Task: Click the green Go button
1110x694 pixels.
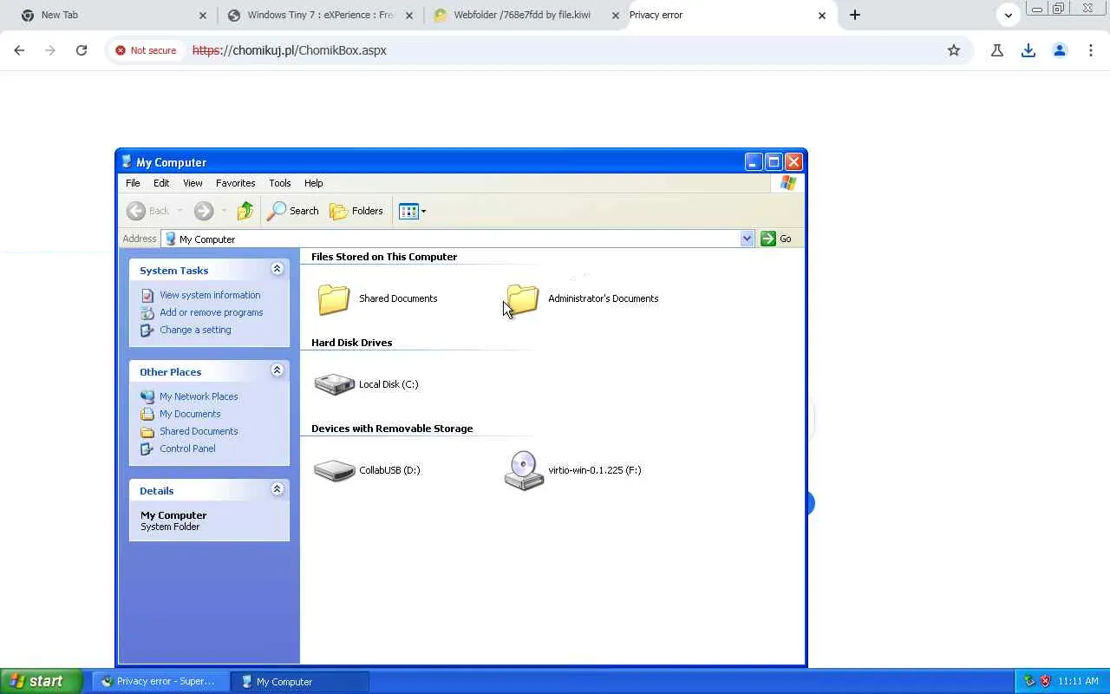Action: 777,239
